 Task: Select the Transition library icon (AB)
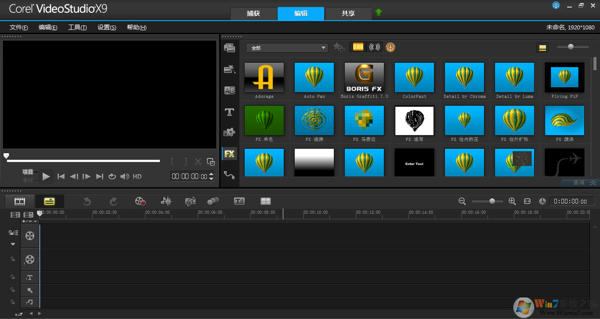pos(229,90)
